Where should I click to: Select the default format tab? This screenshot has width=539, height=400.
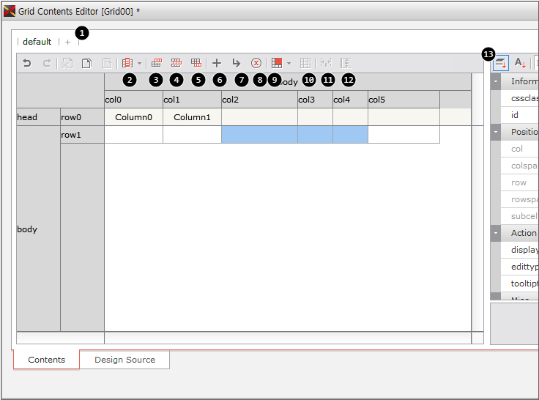[37, 42]
